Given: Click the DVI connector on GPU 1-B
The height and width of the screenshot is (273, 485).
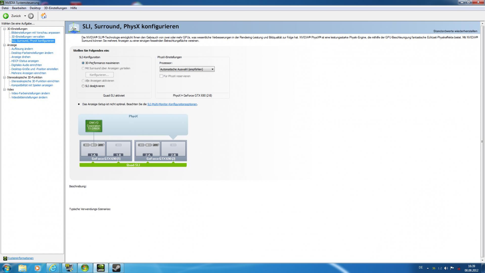Looking at the screenshot, I should point(118,145).
